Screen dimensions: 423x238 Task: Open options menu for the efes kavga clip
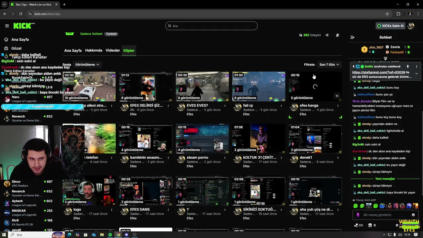click(x=338, y=106)
